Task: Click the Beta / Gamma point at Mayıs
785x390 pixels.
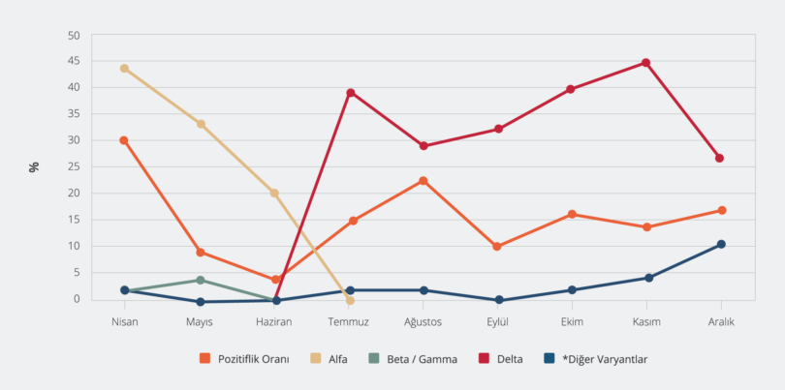Action: [200, 281]
